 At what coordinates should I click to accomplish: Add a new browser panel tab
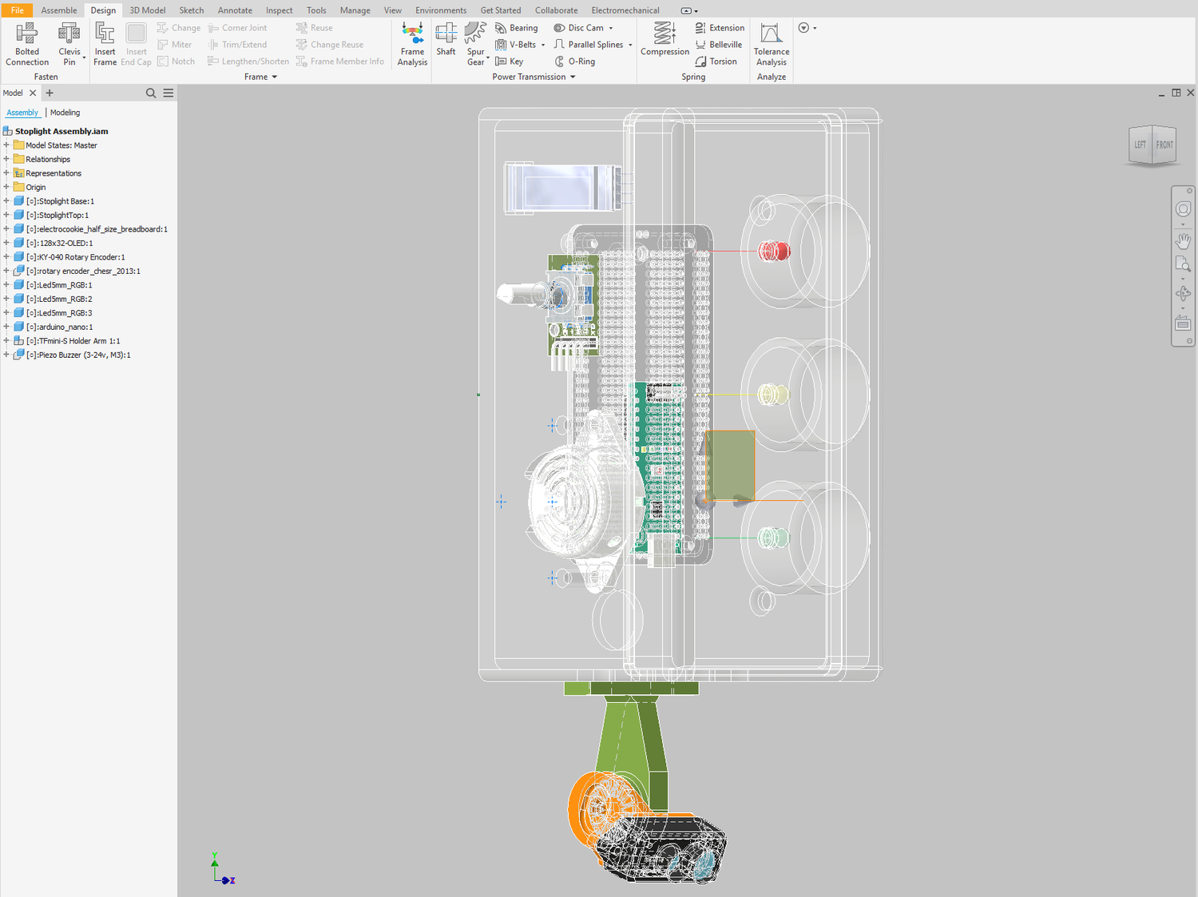point(50,93)
